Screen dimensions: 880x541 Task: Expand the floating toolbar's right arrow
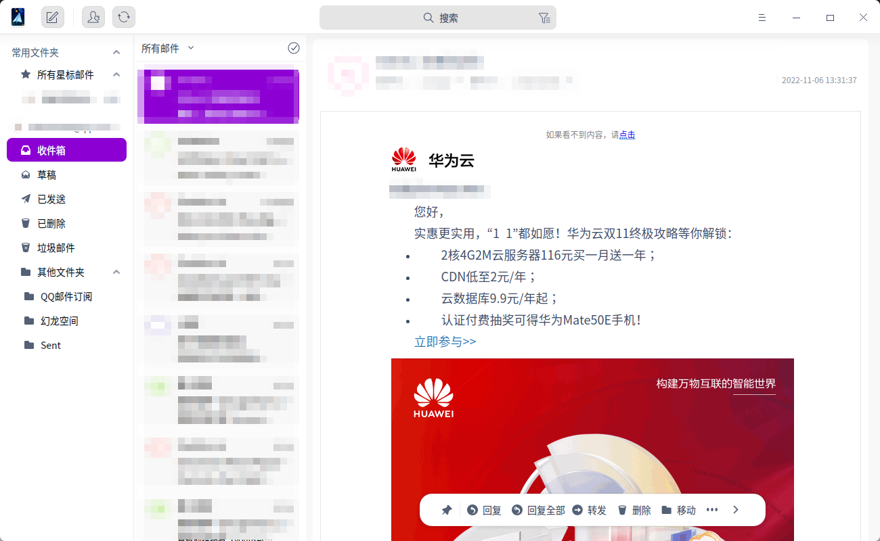(x=736, y=510)
